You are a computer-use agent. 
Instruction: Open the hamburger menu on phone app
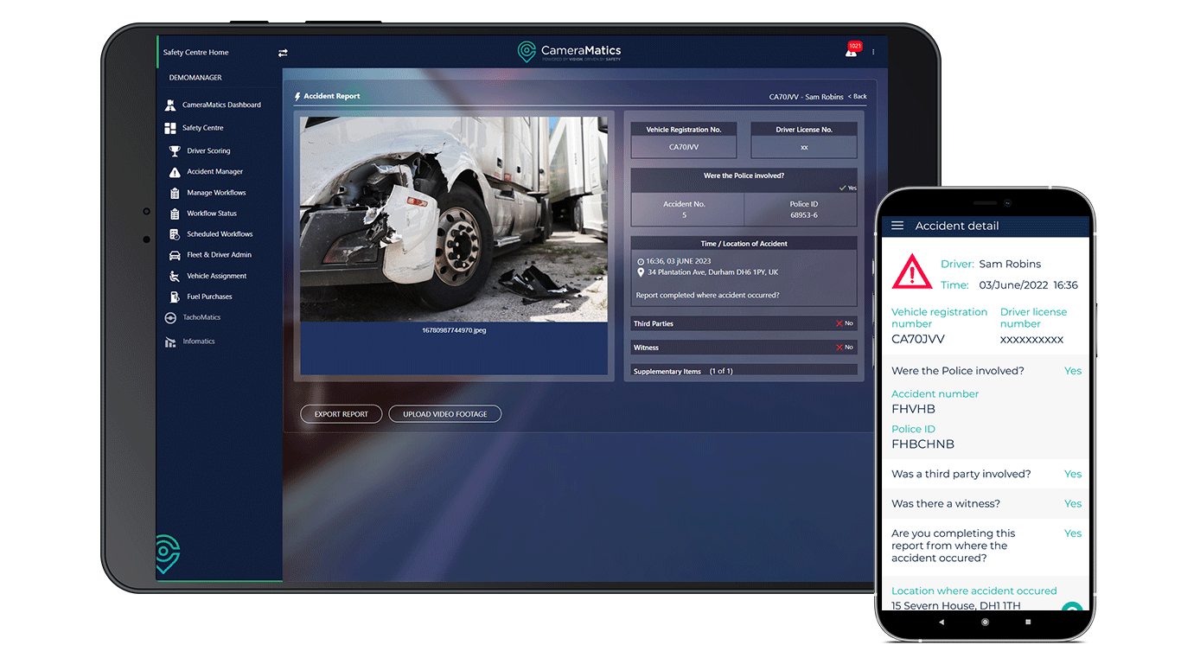tap(897, 226)
